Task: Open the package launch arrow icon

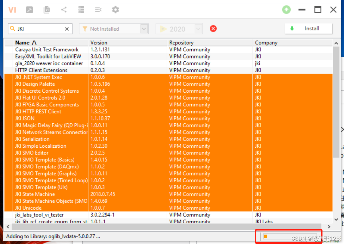Action: point(29,10)
